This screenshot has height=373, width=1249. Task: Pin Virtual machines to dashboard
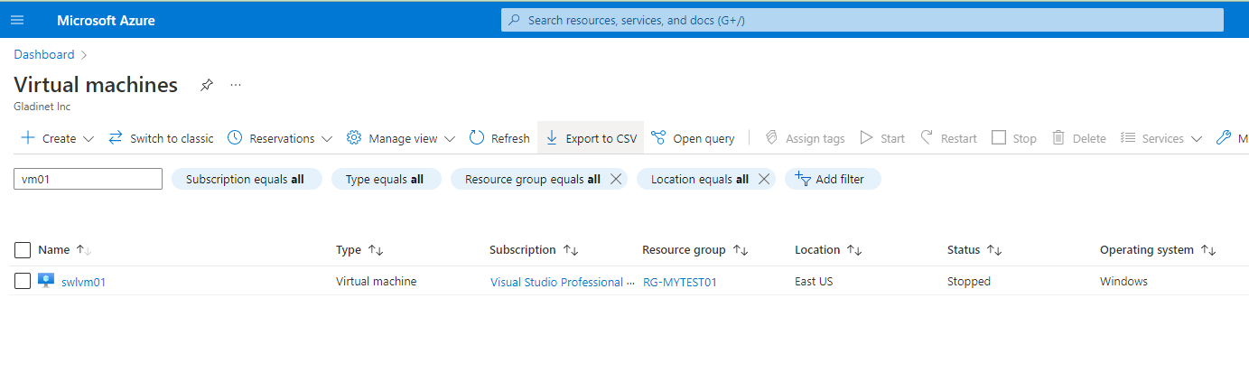point(207,85)
